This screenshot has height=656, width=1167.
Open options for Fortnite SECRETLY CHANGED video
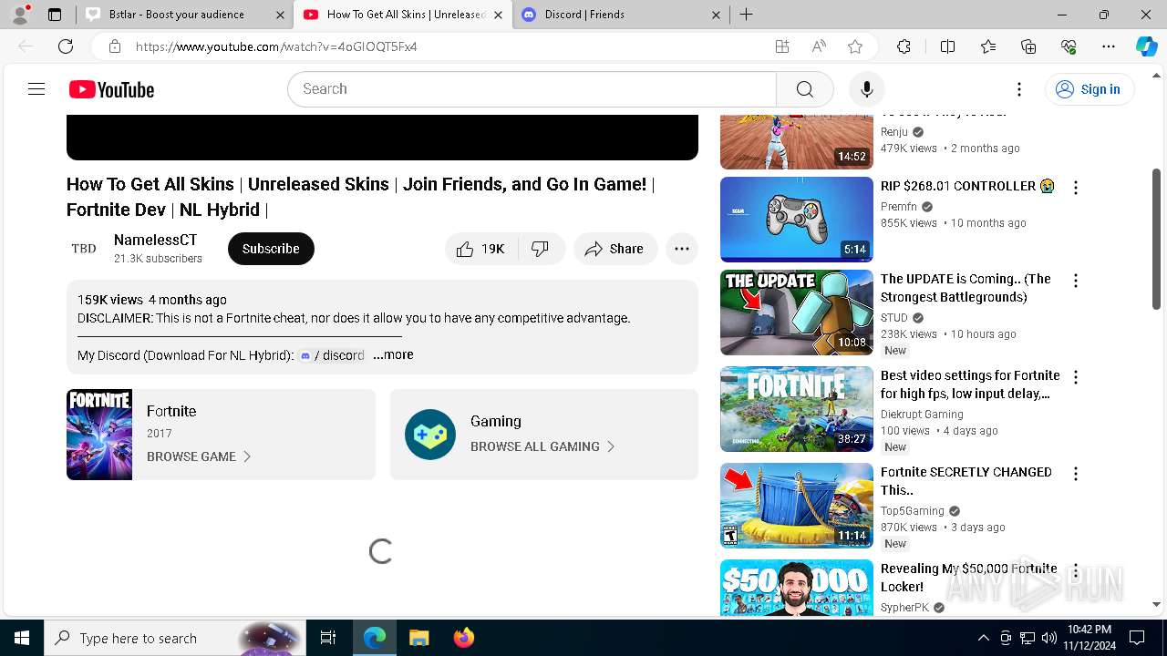tap(1076, 474)
